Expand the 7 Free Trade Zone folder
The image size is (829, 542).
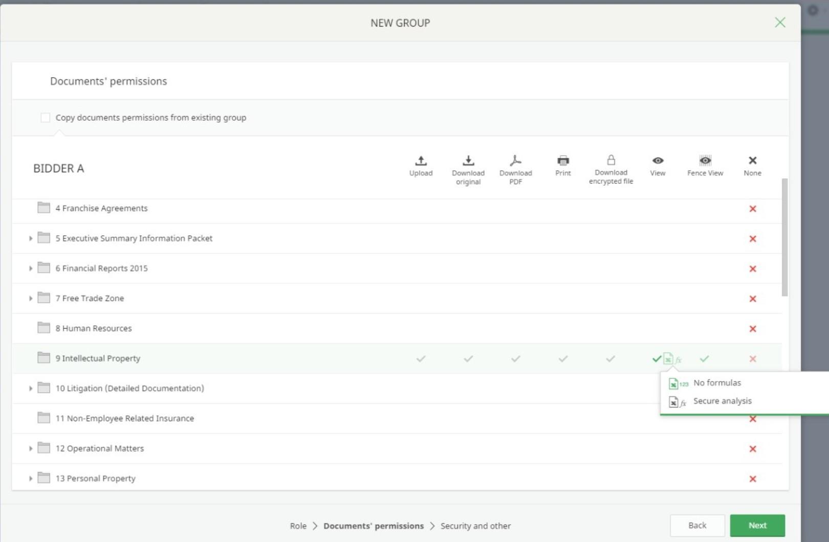coord(31,298)
